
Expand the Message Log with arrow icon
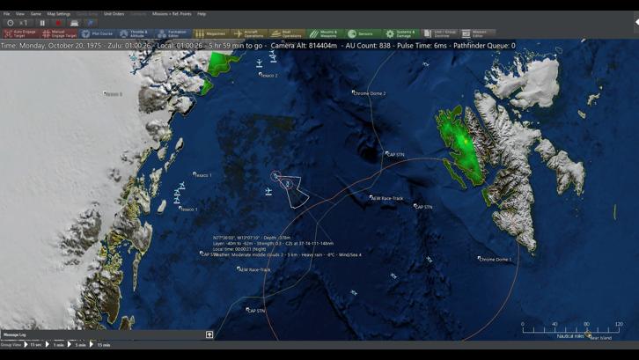coord(209,334)
